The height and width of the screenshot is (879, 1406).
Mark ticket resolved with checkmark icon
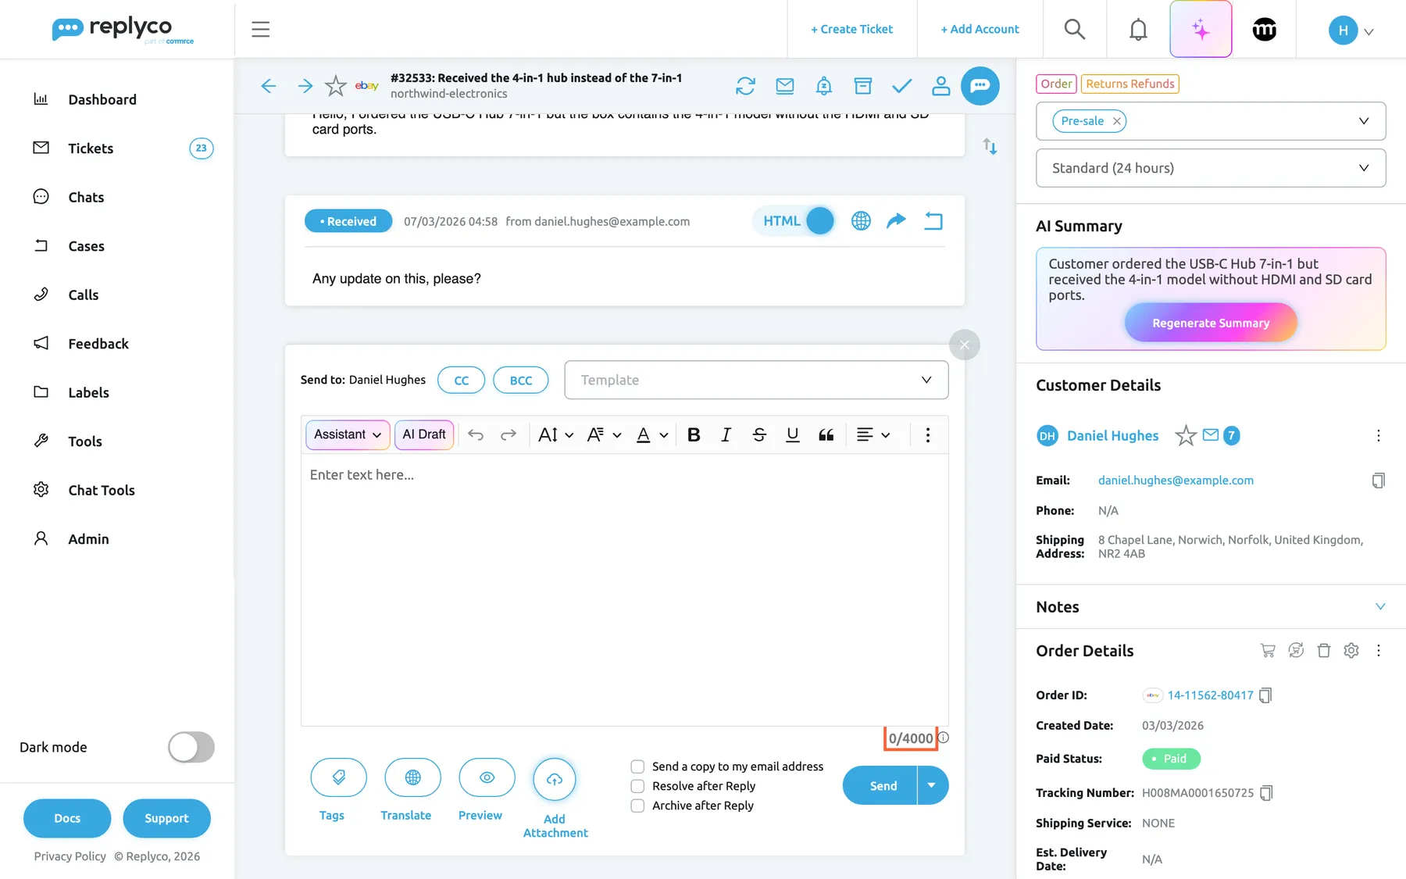coord(902,86)
